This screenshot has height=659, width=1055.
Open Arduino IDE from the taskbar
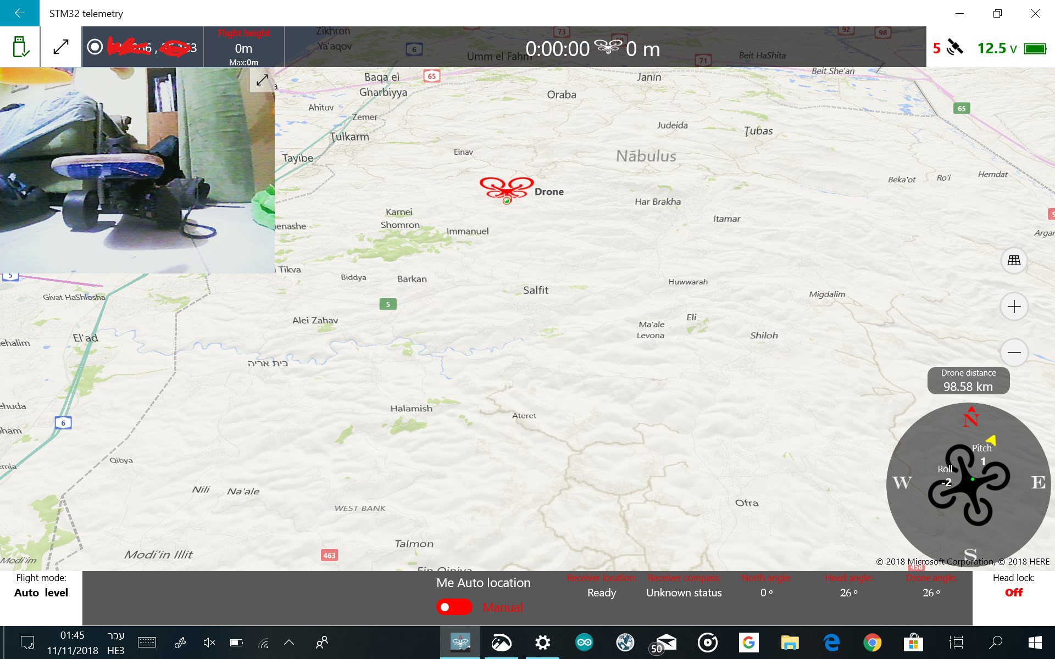point(584,642)
